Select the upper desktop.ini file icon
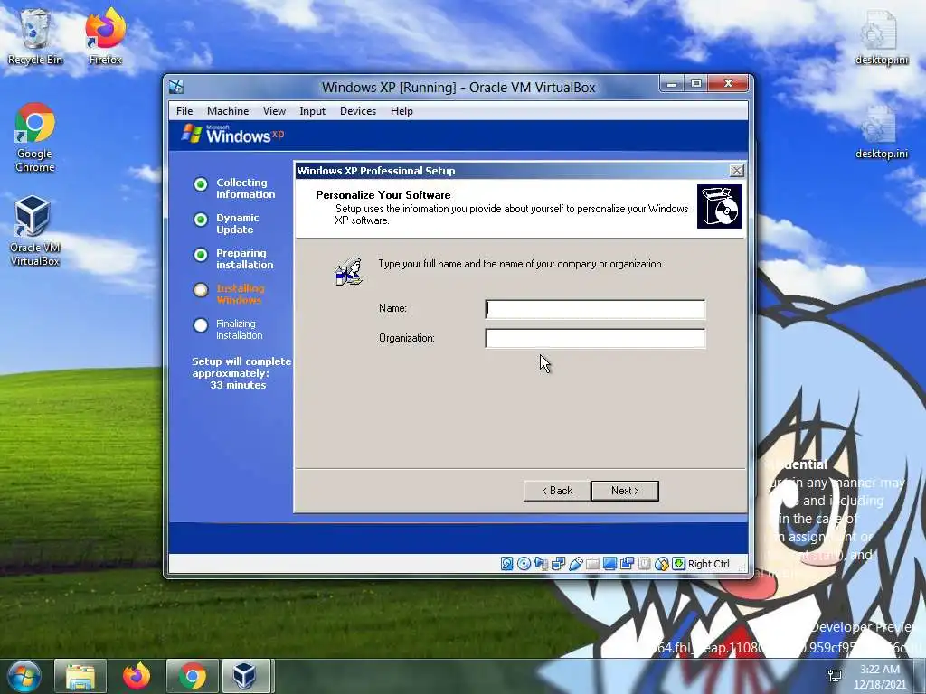Screen dimensions: 926x694 (x=881, y=36)
